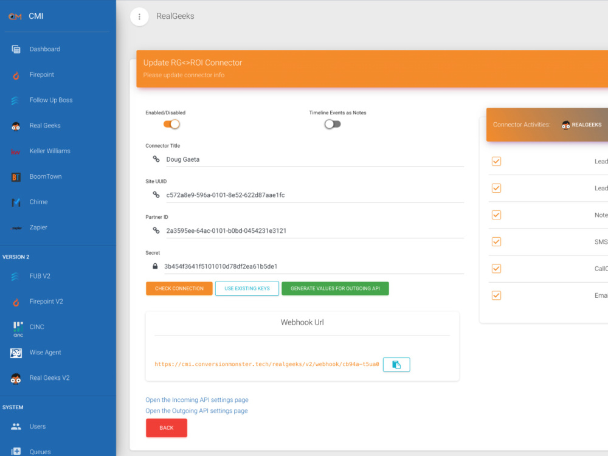Click link icon beside Site UUID
608x456 pixels.
(156, 195)
